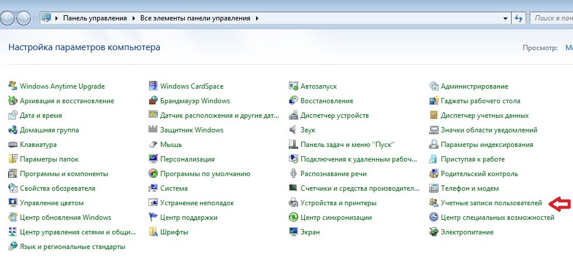Open Центр поддержки link

click(x=188, y=218)
